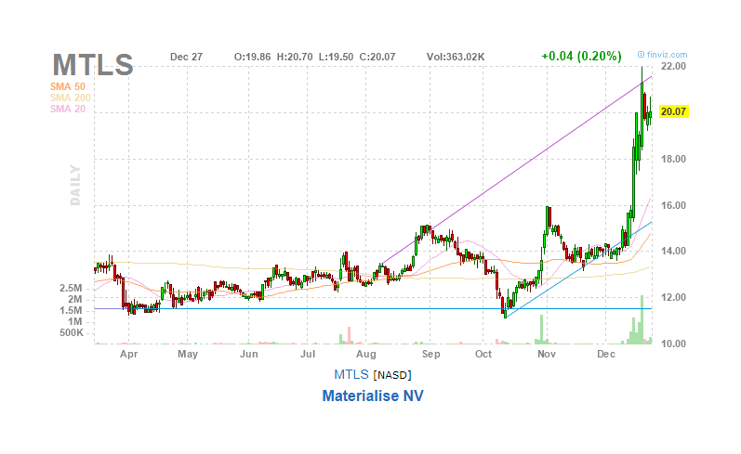The height and width of the screenshot is (454, 741).
Task: Click the [NASD] exchange label
Action: click(392, 375)
